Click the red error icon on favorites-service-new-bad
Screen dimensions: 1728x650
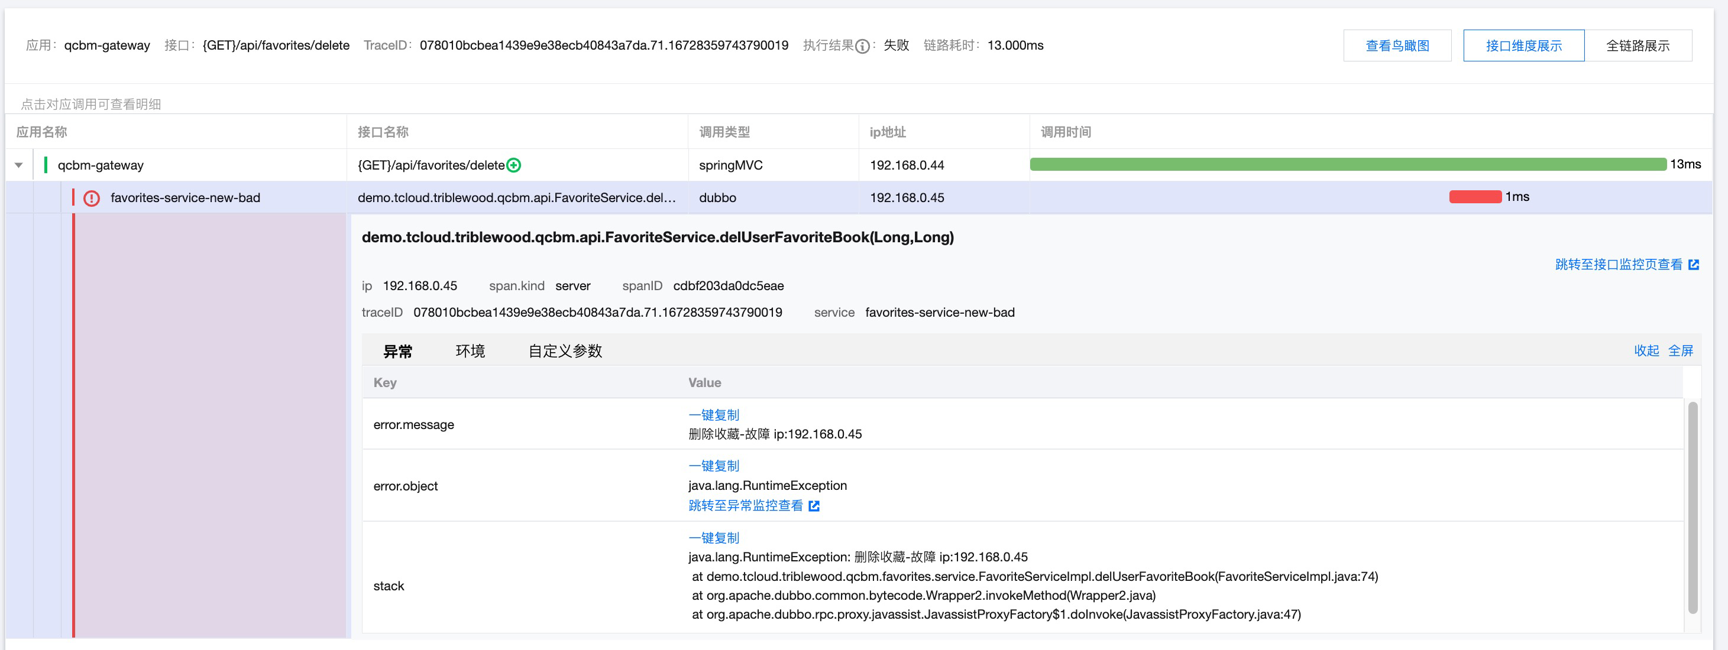coord(91,199)
